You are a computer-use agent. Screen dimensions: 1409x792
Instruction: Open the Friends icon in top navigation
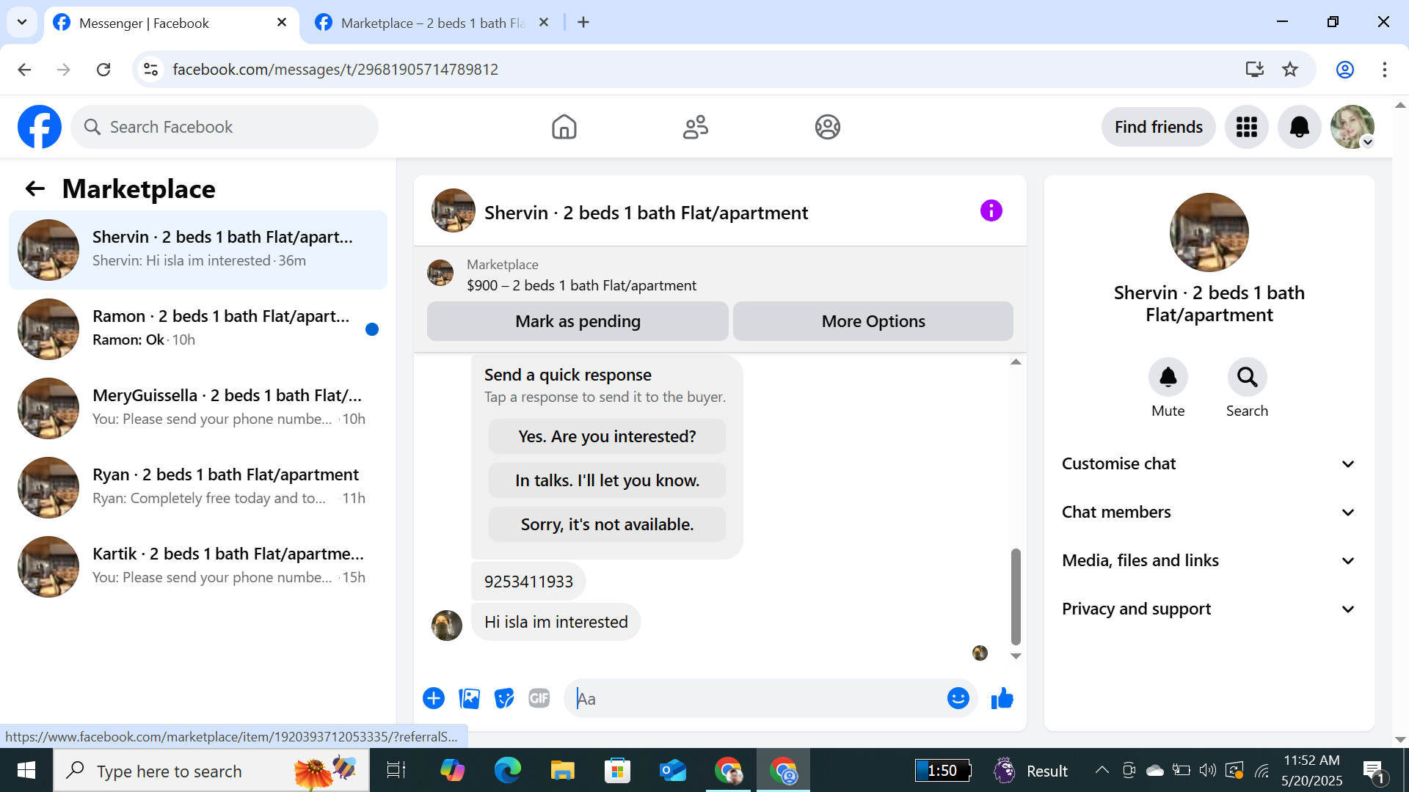click(x=696, y=127)
